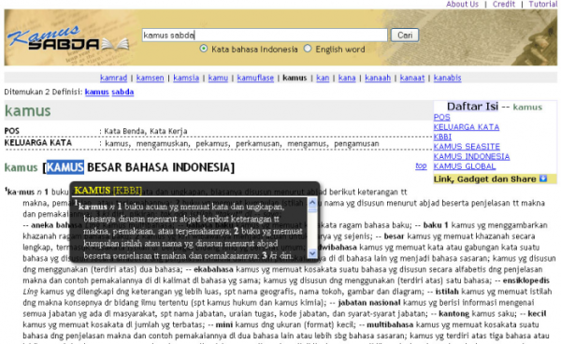
Task: Click highlighted KAMUS word in heading
Action: 65,167
